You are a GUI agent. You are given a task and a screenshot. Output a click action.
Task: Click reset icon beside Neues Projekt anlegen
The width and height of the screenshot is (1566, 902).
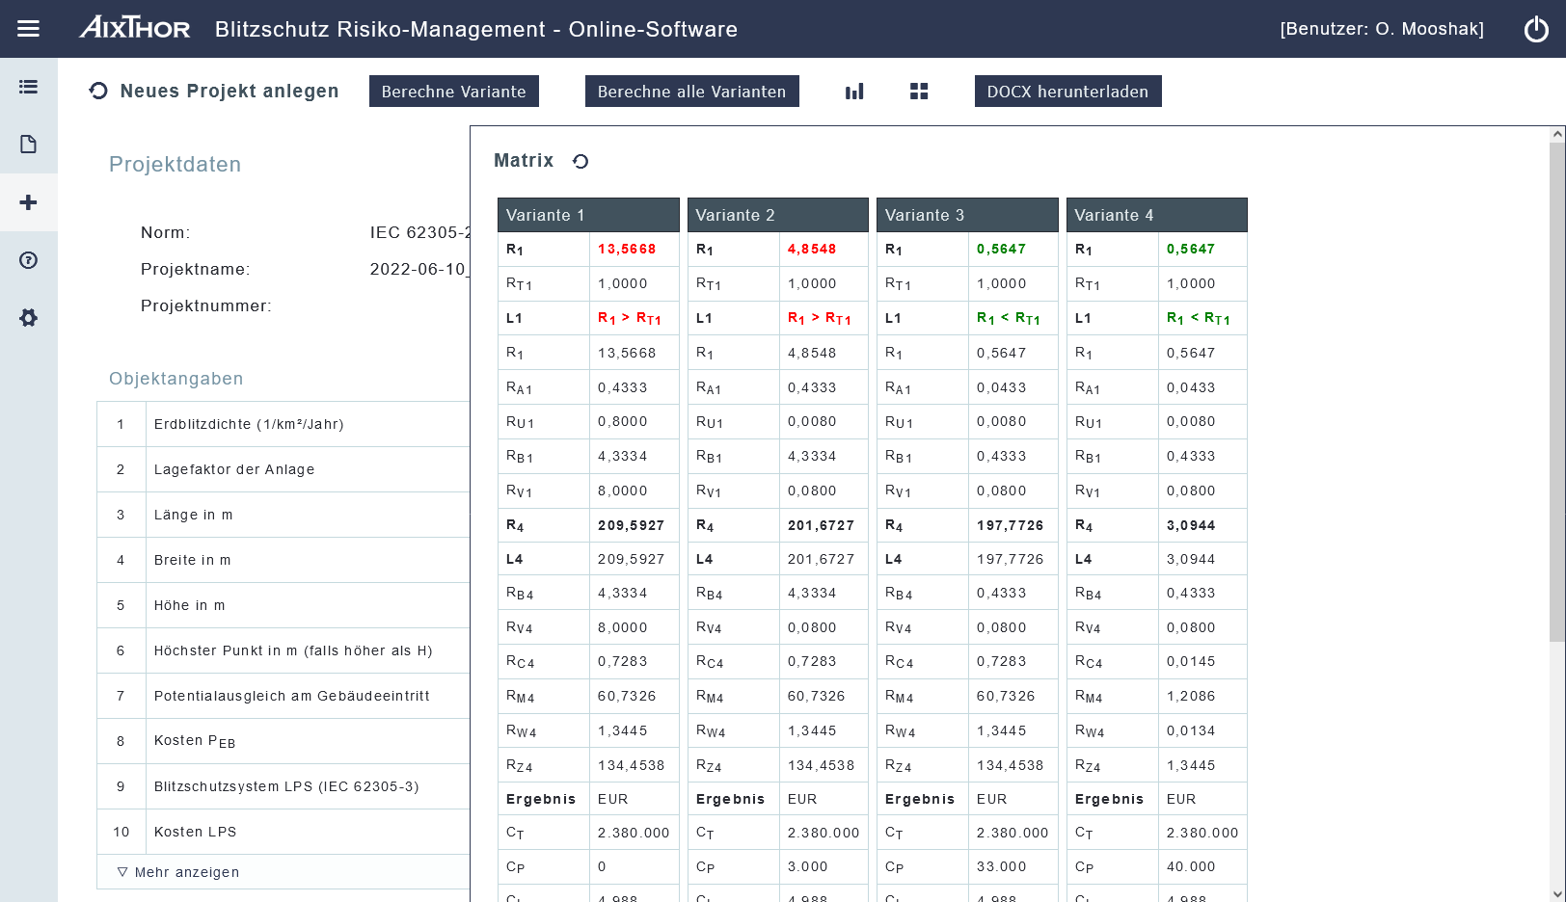[98, 91]
